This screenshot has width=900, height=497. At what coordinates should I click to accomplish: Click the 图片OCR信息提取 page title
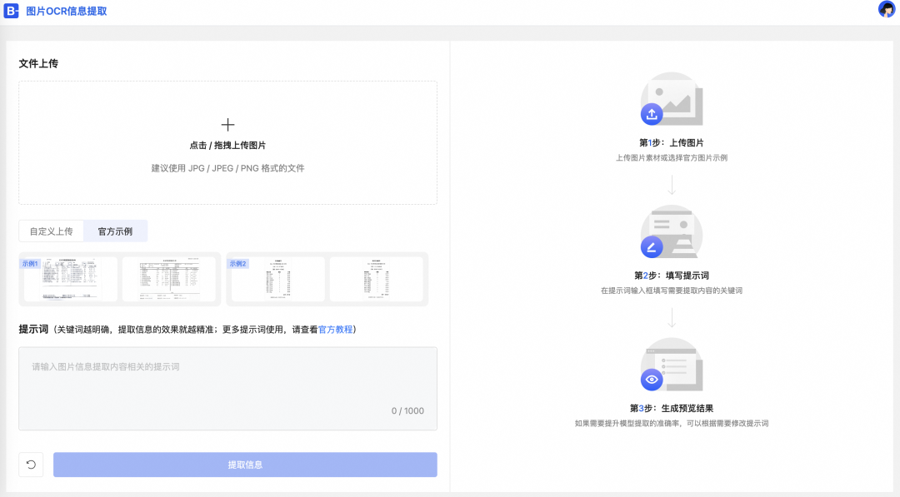[67, 12]
